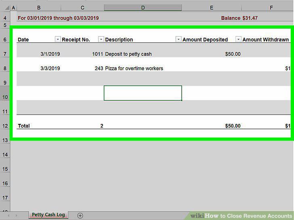
Task: Click the 'Balance' label cell
Action: (x=231, y=18)
